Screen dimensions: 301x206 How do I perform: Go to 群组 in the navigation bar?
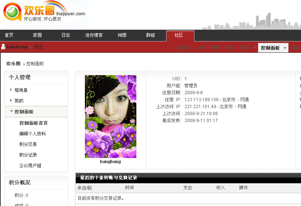click(x=150, y=35)
